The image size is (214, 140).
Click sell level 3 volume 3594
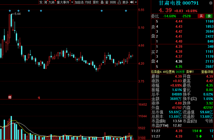tap(210, 31)
